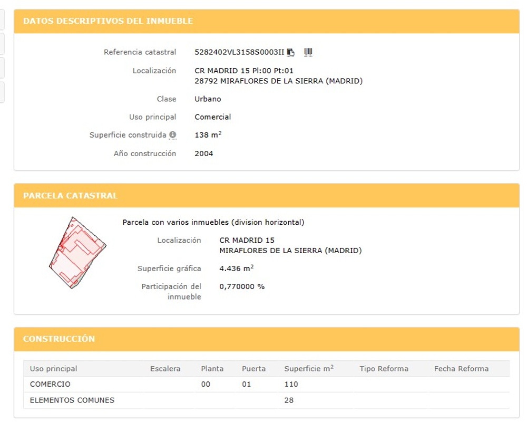Click the Fecha Reforma column header
527x422 pixels.
click(461, 369)
